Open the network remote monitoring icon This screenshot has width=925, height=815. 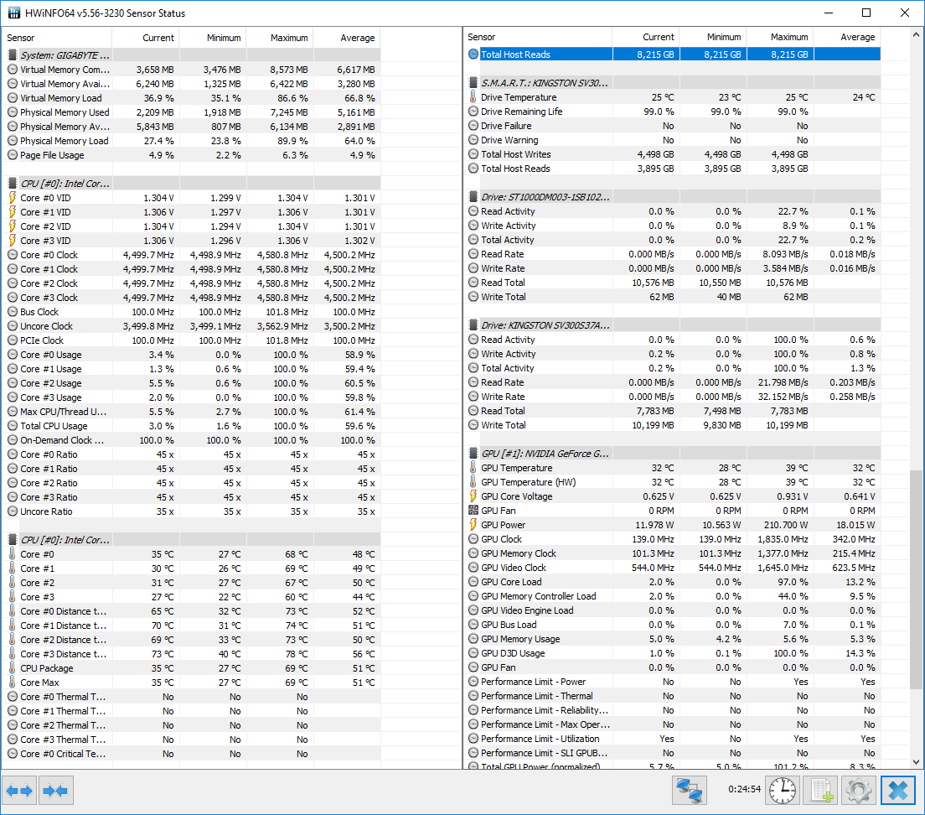point(689,790)
